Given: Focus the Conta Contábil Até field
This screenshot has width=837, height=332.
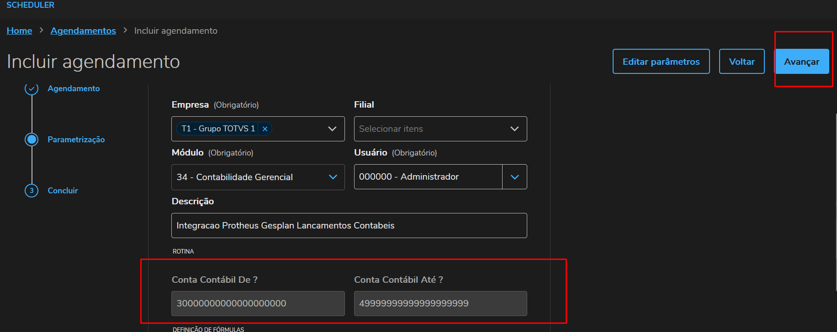Looking at the screenshot, I should point(440,303).
